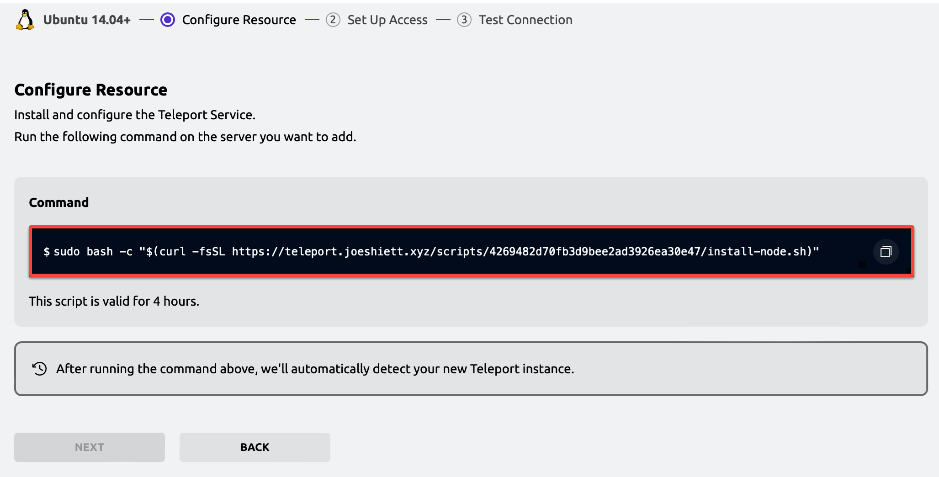Screen dimensions: 939x477
Task: Copy the install command to clipboard
Action: (x=886, y=252)
